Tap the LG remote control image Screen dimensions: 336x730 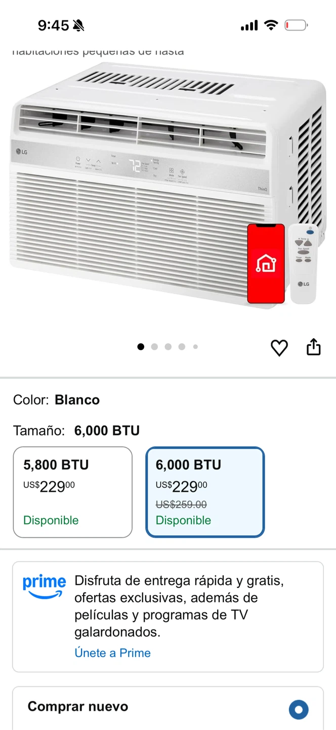tap(303, 264)
